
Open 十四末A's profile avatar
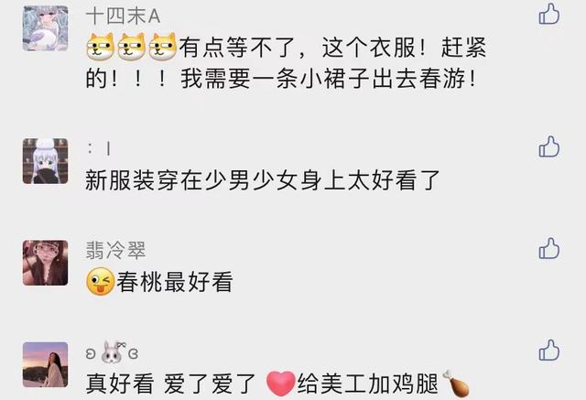click(45, 28)
